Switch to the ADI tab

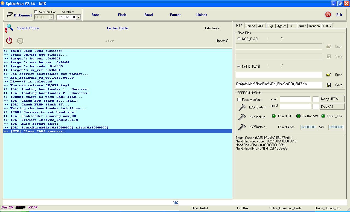(x=261, y=26)
